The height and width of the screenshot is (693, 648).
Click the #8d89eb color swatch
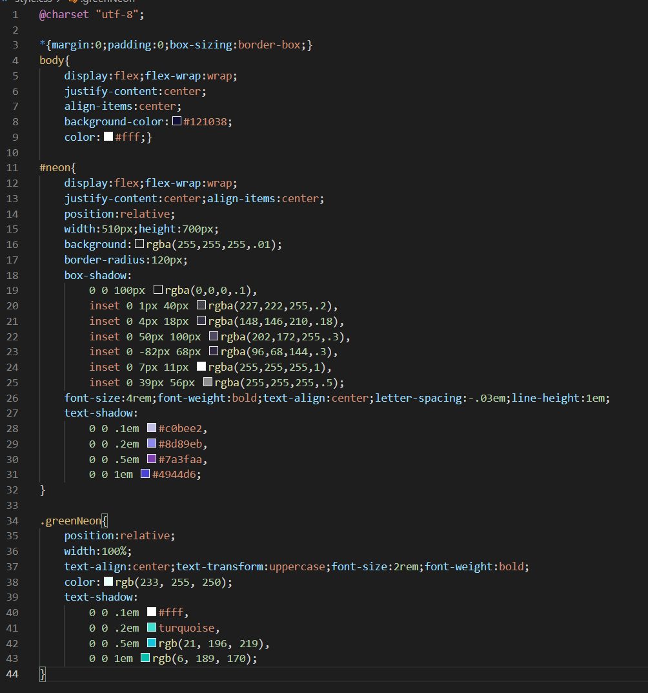click(x=152, y=444)
